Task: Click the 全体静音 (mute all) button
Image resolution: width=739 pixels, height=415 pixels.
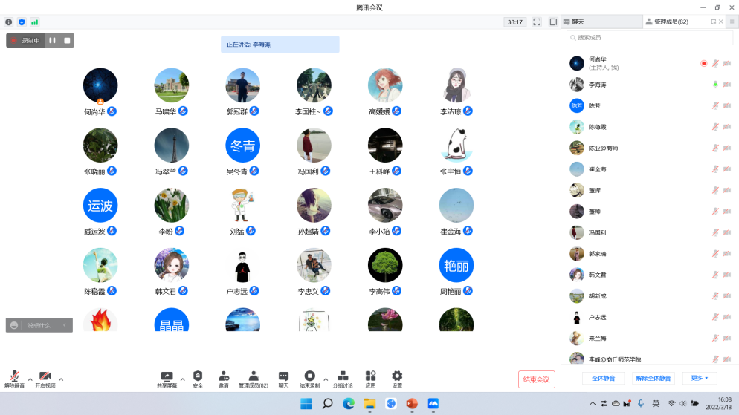Action: click(603, 378)
